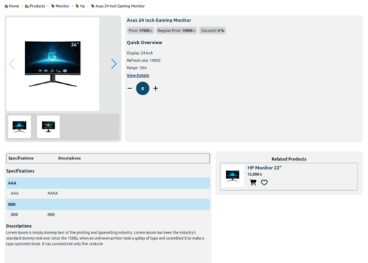Add HP Monitor 22" to wishlist heart
This screenshot has height=263, width=368.
pyautogui.click(x=264, y=182)
